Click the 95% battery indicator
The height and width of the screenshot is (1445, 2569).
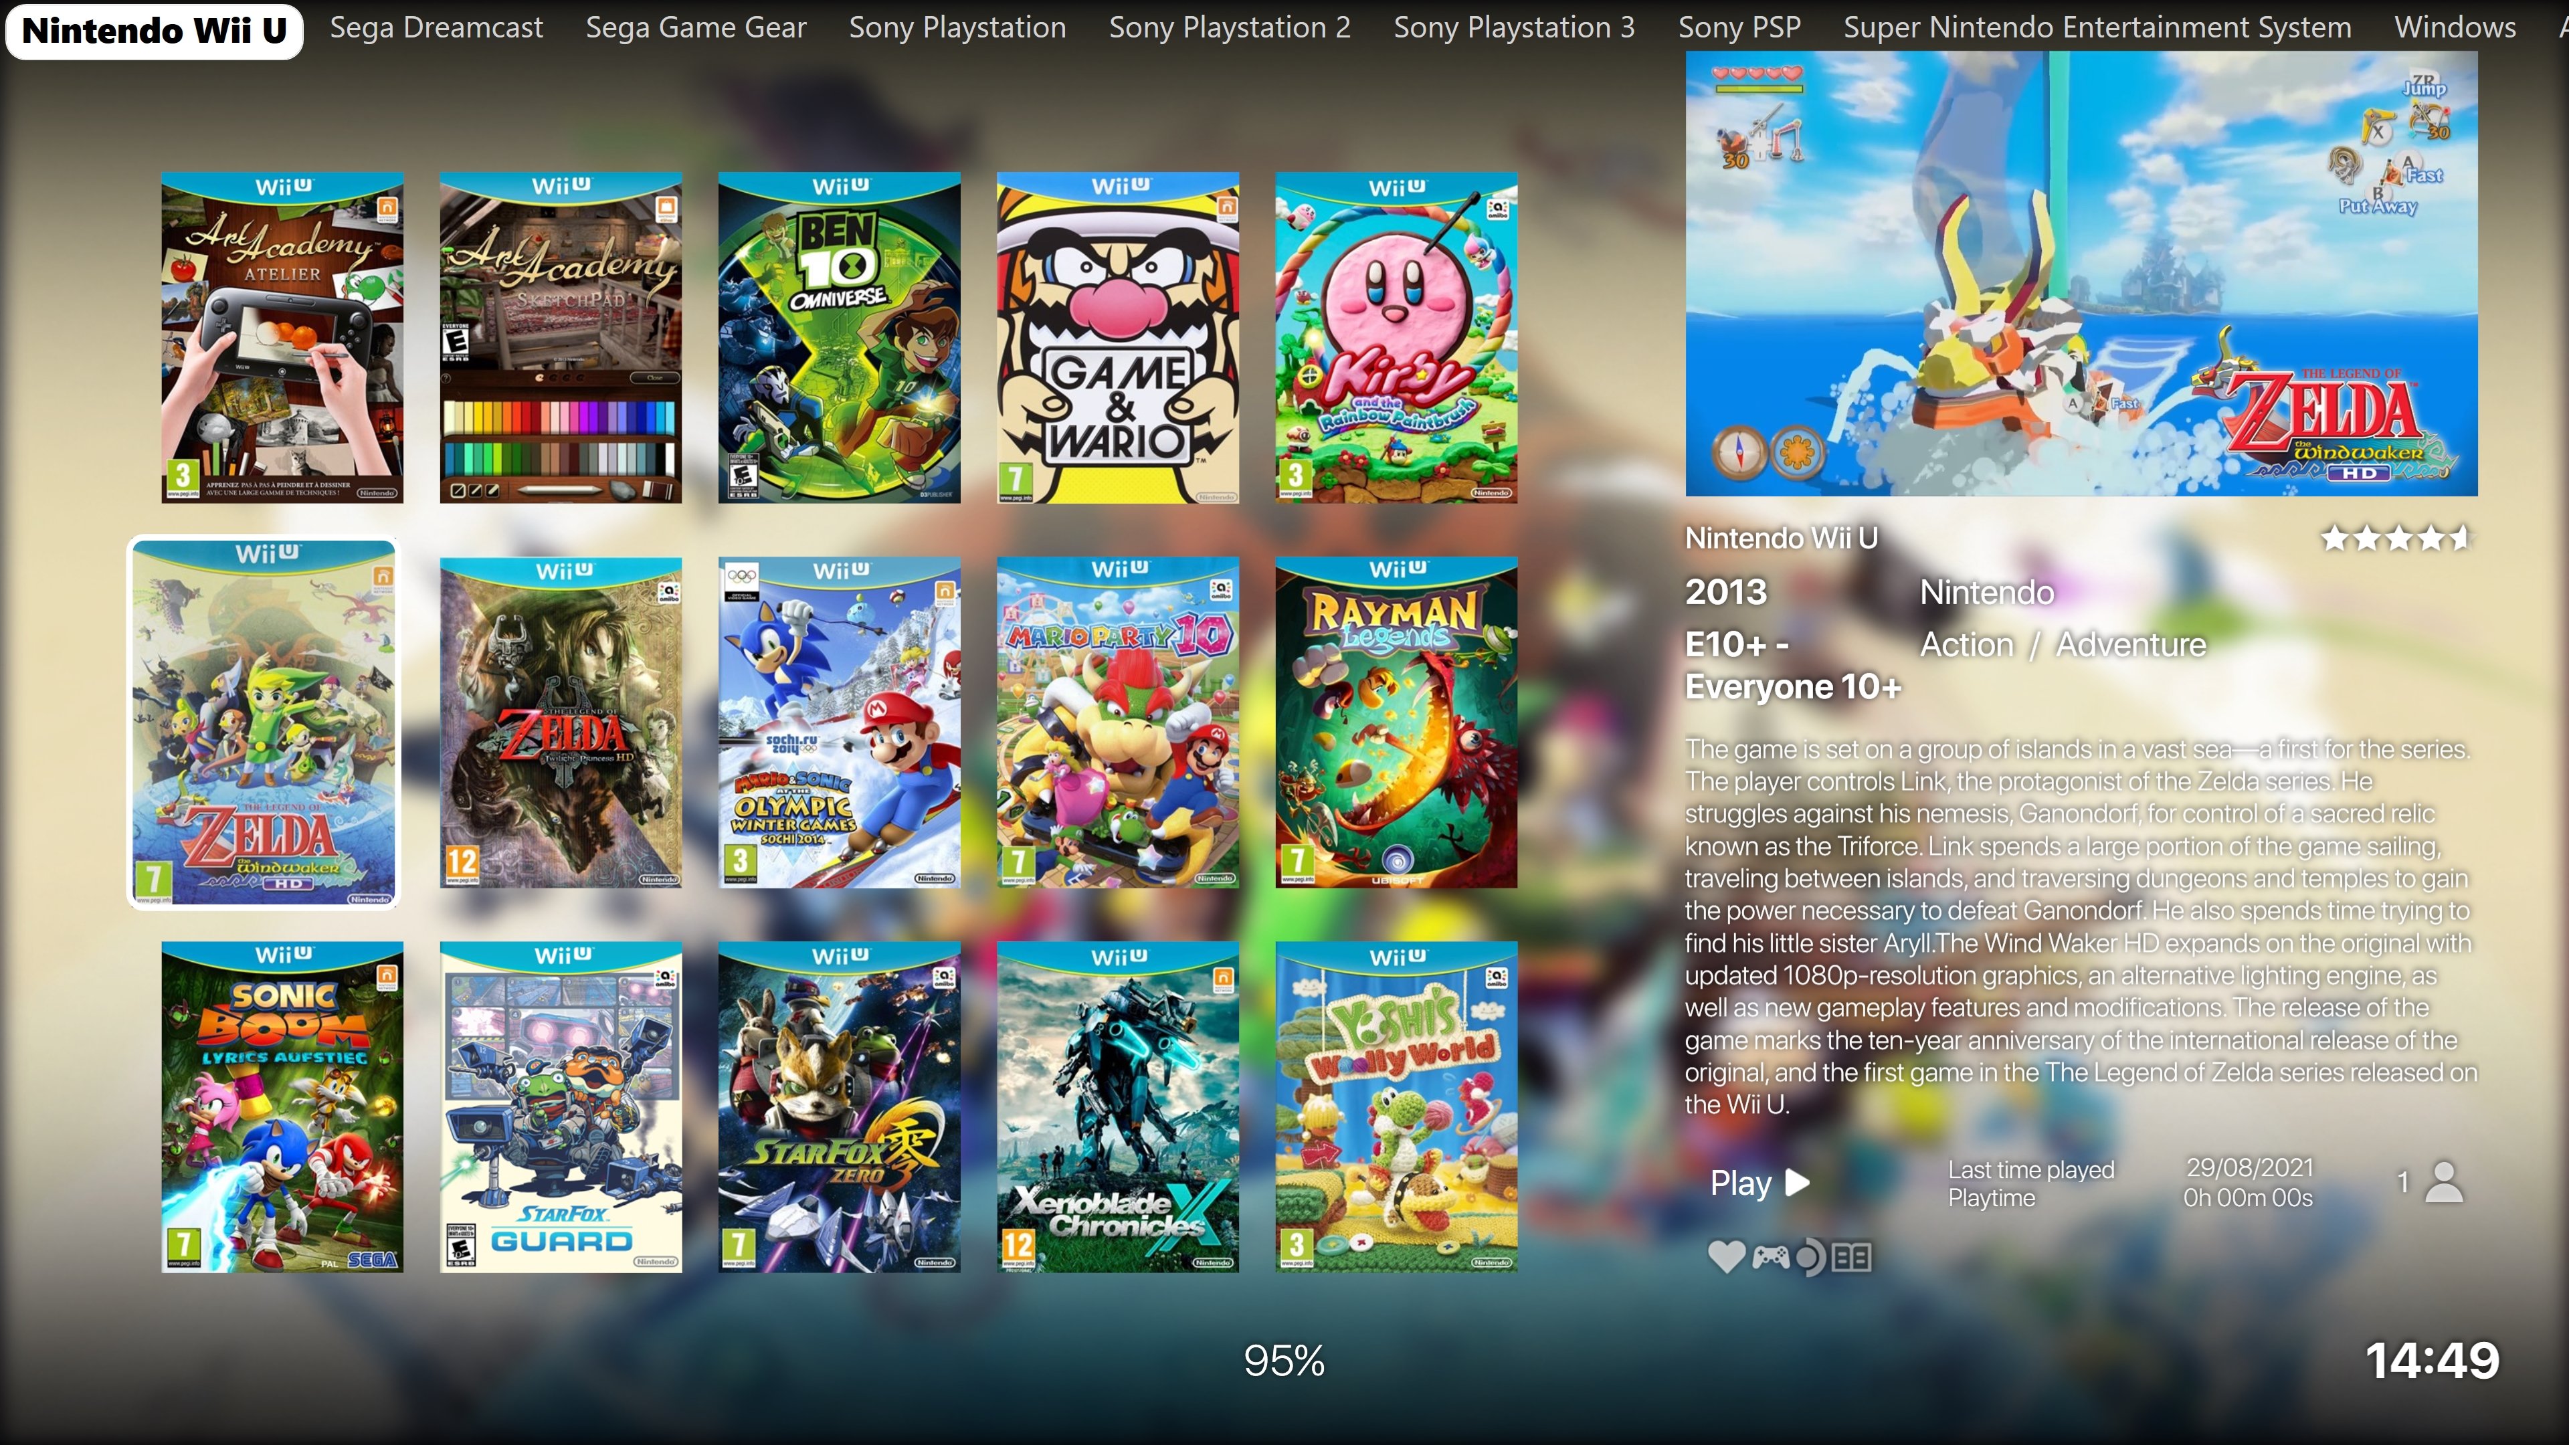coord(1284,1361)
